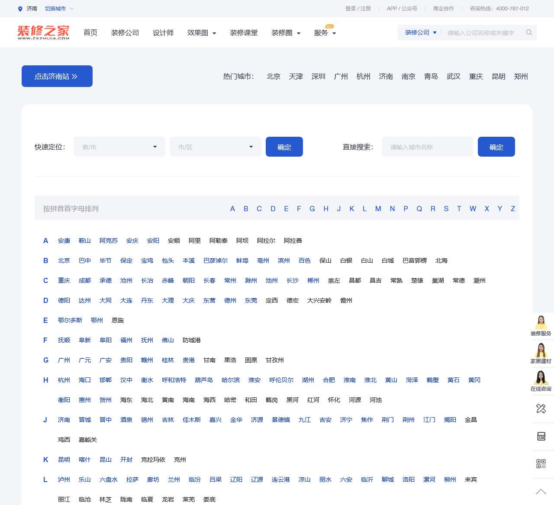Click the QR code icon in sidebar
The image size is (554, 505).
(x=541, y=464)
